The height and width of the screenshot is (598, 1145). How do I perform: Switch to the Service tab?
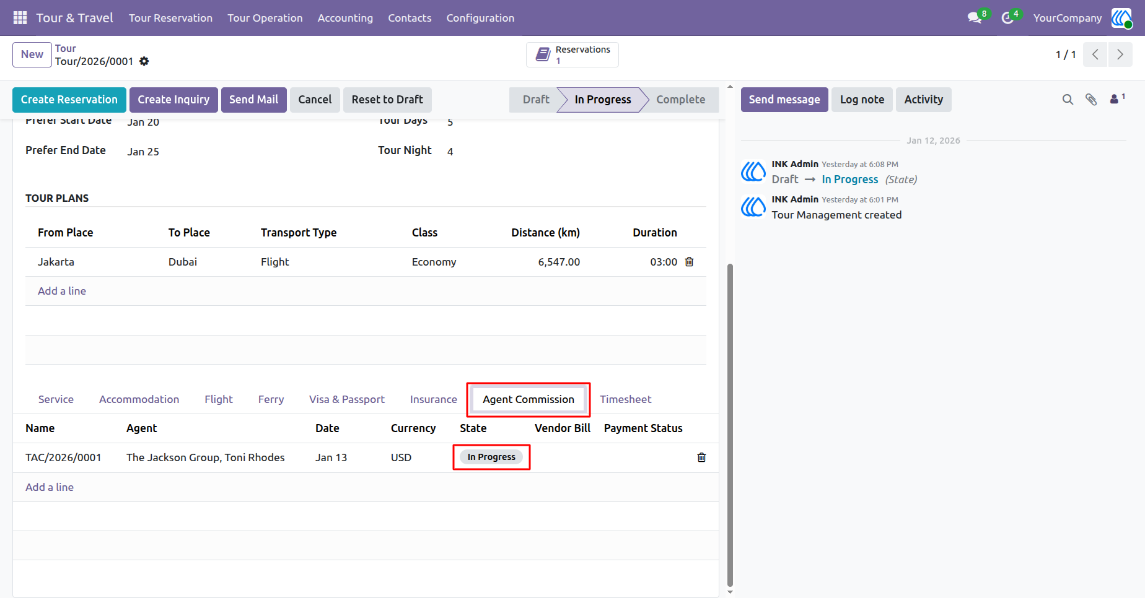coord(56,399)
